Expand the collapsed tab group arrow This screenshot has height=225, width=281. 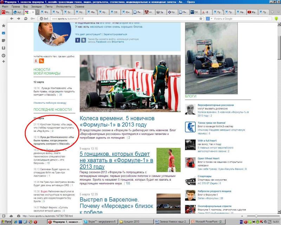pyautogui.click(x=37, y=12)
